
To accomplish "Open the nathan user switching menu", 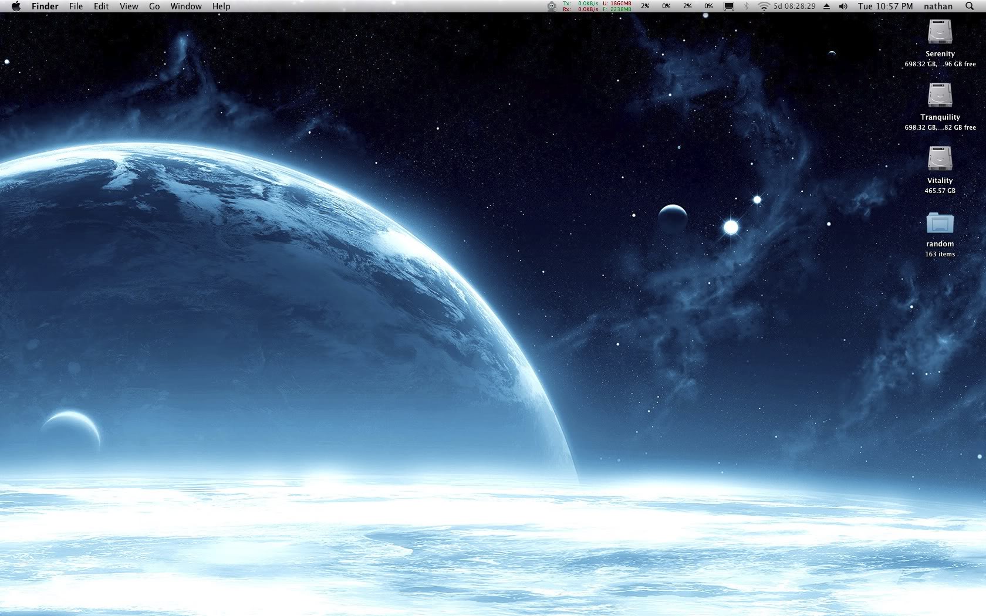I will pyautogui.click(x=938, y=6).
